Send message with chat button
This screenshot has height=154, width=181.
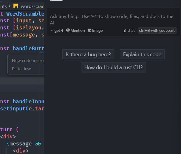pos(129,30)
